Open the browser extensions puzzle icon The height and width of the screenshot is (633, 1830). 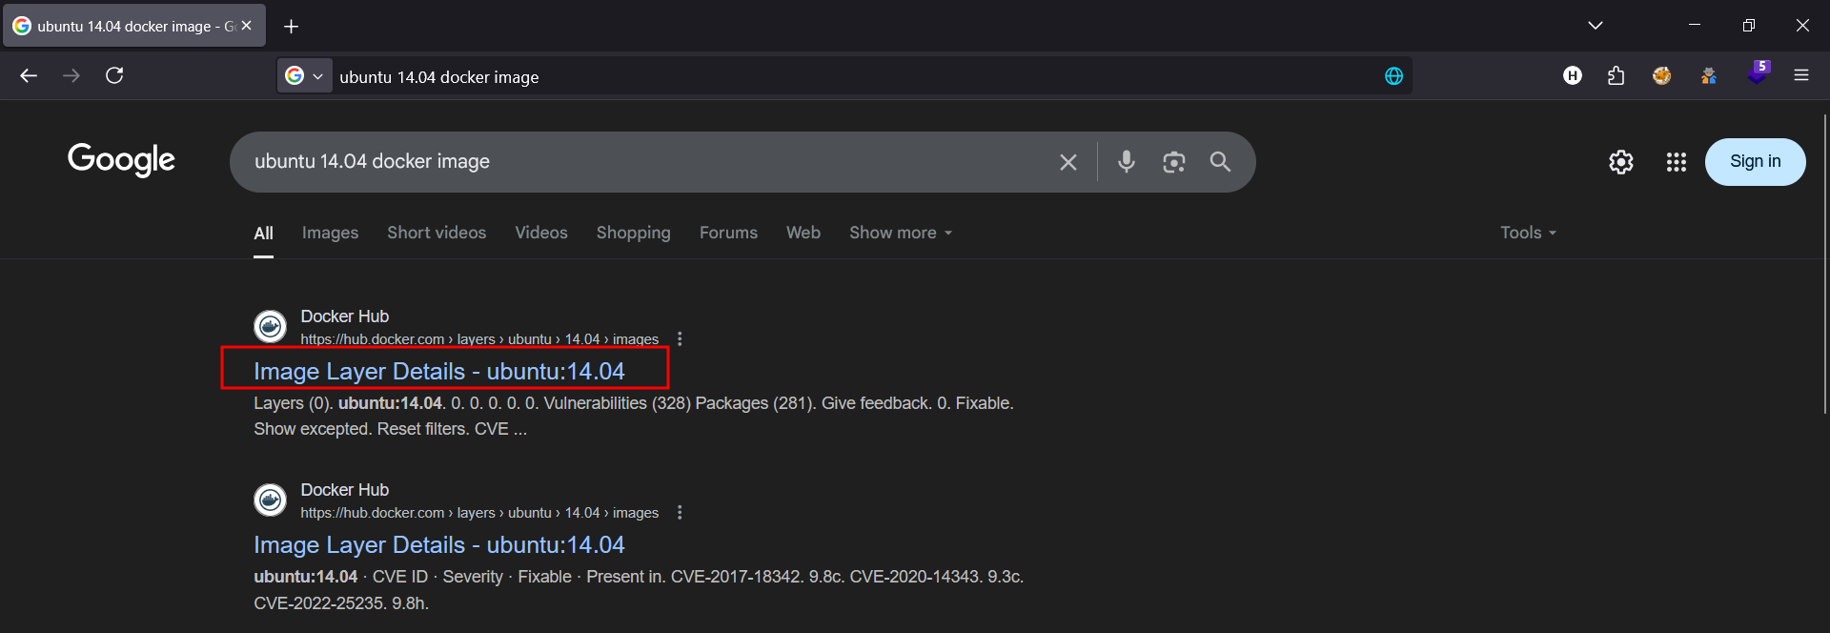point(1616,75)
